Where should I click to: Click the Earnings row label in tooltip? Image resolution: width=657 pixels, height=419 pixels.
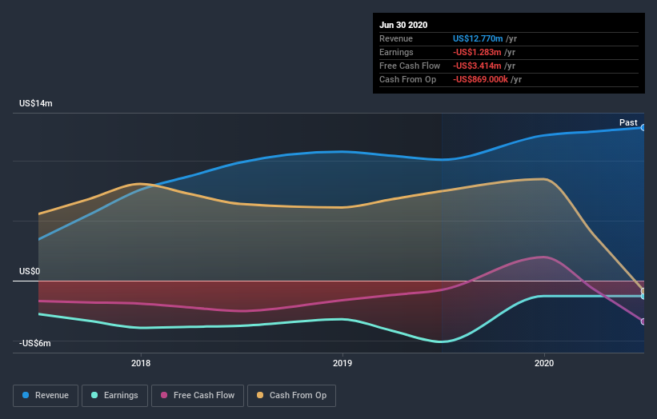pos(396,52)
